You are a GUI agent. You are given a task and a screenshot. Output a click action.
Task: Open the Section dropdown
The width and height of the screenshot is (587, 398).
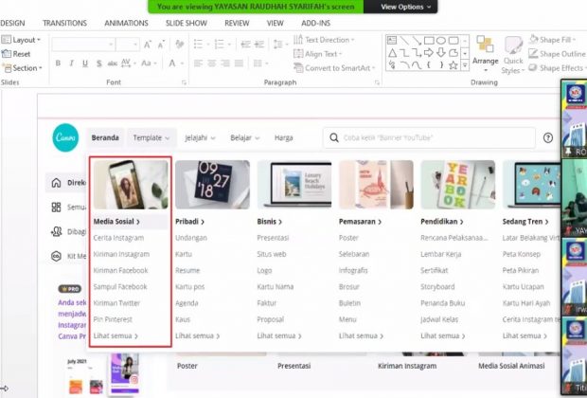[23, 68]
